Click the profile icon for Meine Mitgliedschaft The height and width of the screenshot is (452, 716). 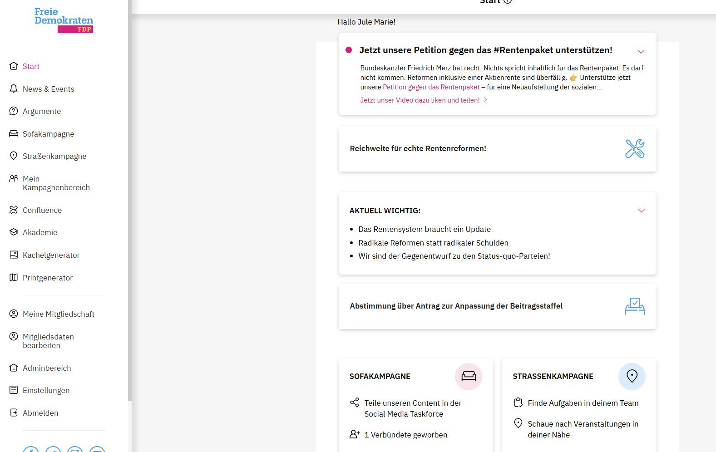click(x=14, y=314)
